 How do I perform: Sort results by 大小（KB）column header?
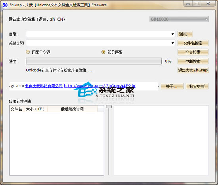36,109
